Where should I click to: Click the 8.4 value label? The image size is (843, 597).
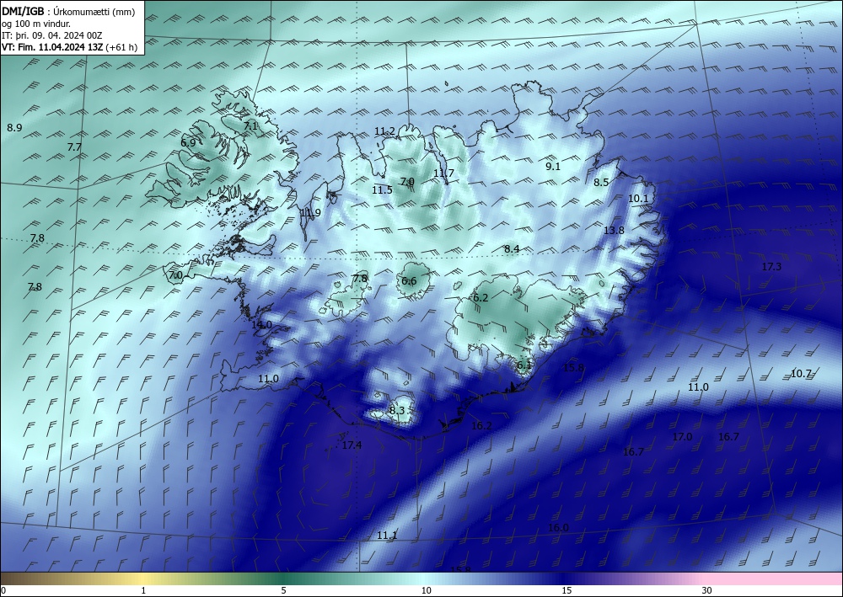(512, 248)
